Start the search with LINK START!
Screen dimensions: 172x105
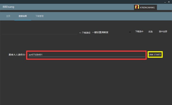(155, 54)
